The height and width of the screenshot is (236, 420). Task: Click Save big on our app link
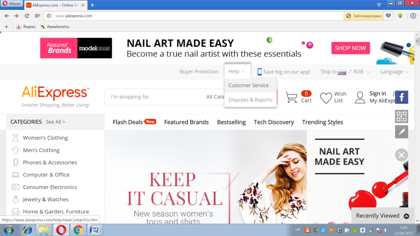click(x=284, y=72)
